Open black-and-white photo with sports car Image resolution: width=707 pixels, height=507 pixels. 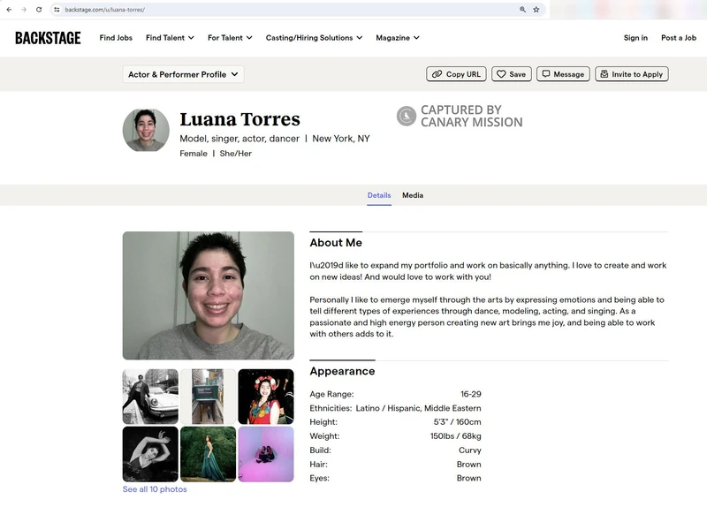[150, 397]
